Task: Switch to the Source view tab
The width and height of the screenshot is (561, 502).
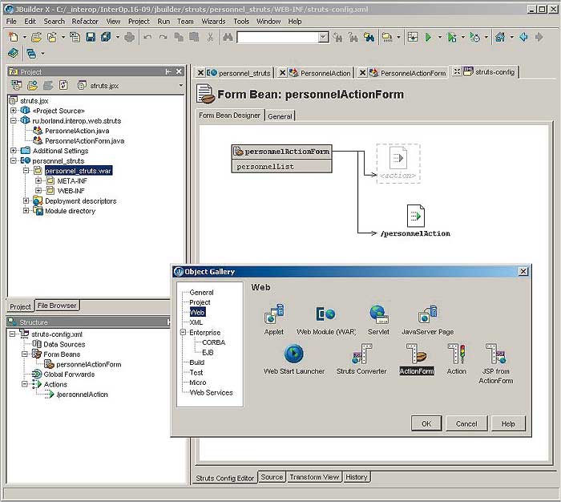Action: (272, 477)
